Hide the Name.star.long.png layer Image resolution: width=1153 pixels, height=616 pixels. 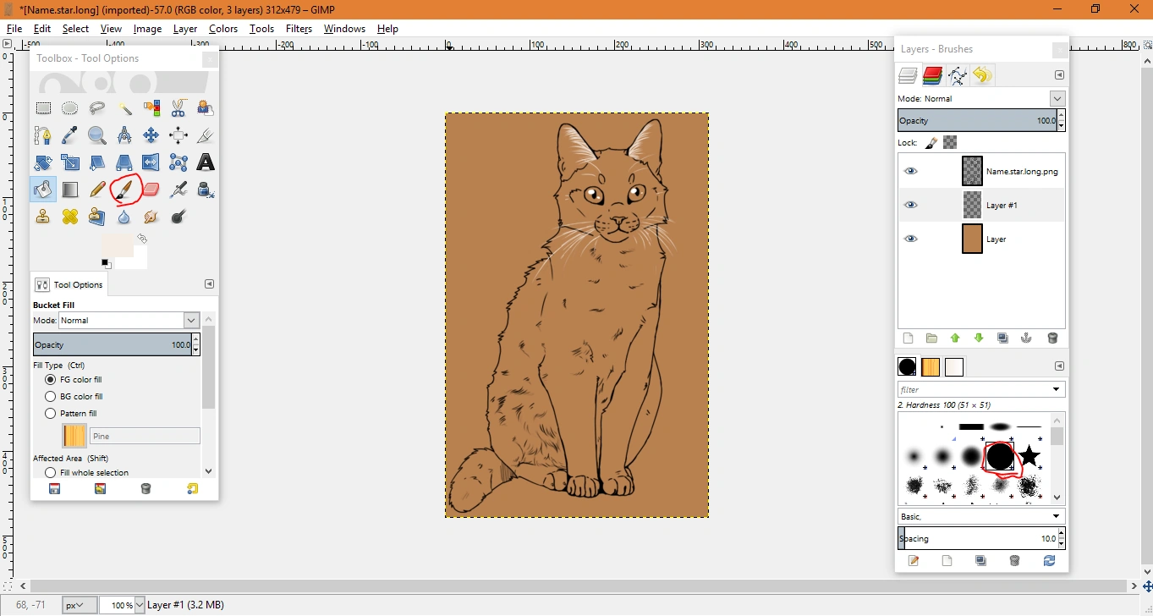coord(910,171)
